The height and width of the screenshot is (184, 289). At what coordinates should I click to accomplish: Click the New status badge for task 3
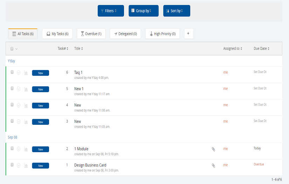tap(41, 122)
